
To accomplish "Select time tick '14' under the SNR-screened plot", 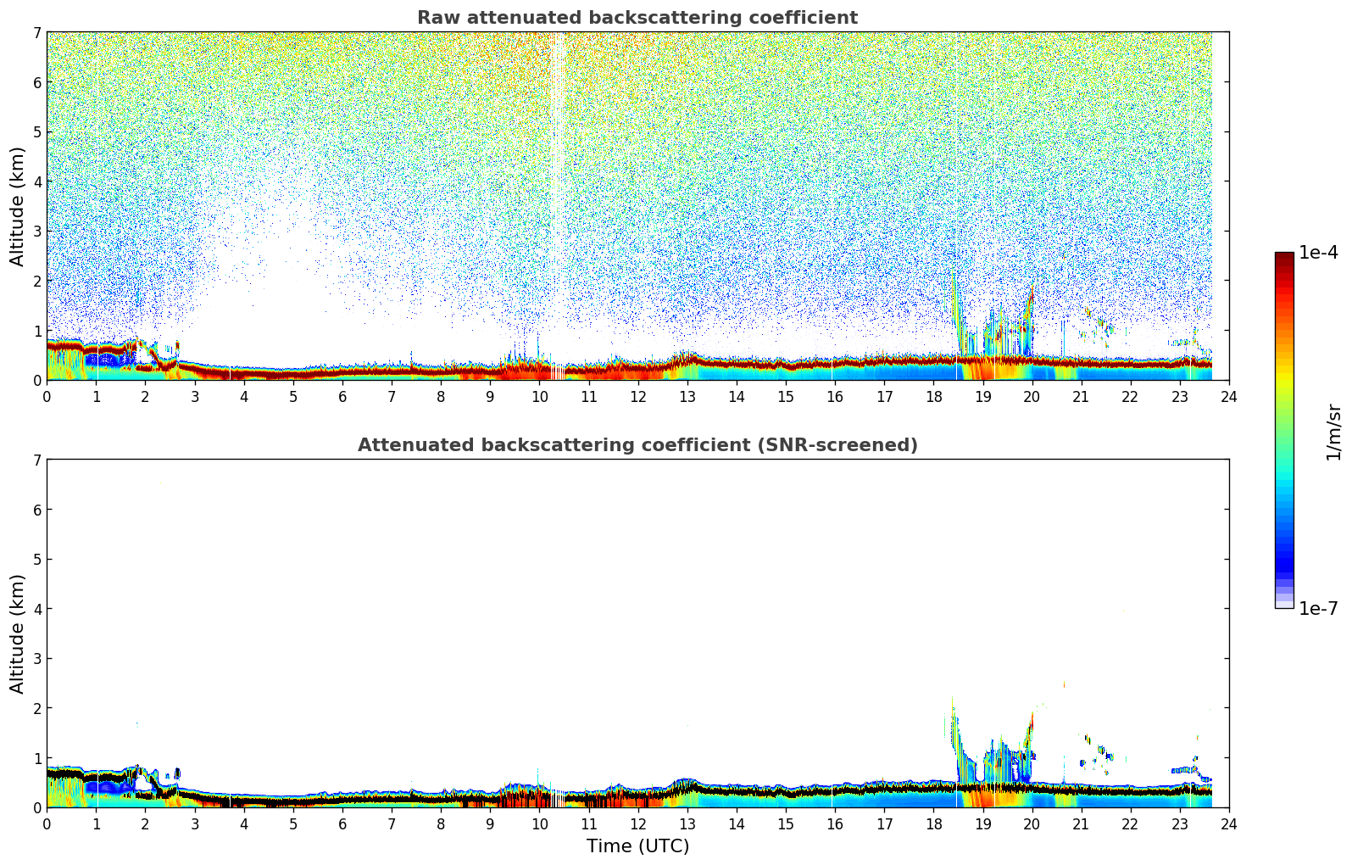I will pos(737,823).
